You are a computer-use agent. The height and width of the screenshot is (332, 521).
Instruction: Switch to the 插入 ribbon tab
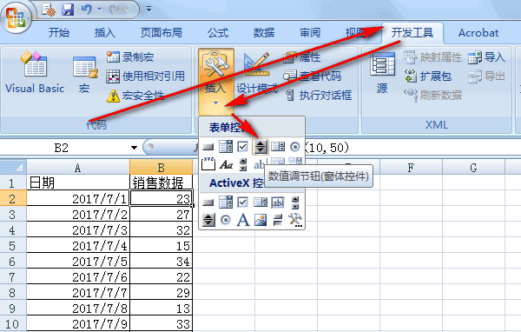(105, 33)
